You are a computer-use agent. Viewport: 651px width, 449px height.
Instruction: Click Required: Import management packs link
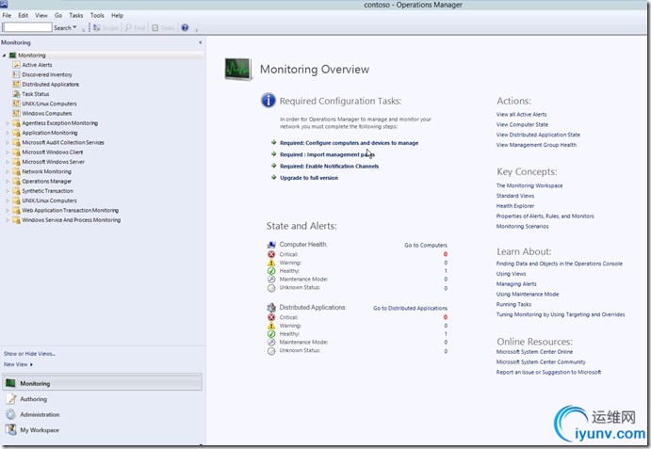point(327,154)
